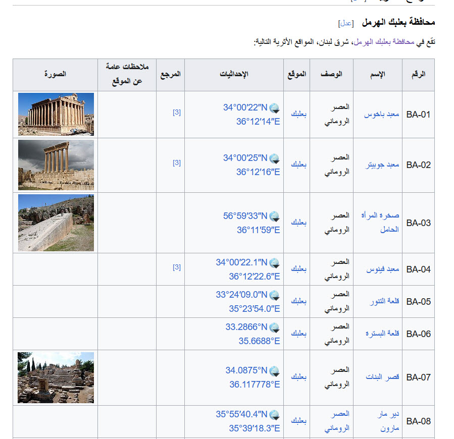Select the BA-01 number cell
The width and height of the screenshot is (454, 439).
(418, 115)
